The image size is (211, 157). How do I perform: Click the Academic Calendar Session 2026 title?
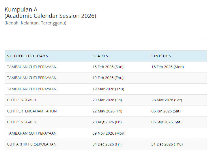(x=50, y=16)
